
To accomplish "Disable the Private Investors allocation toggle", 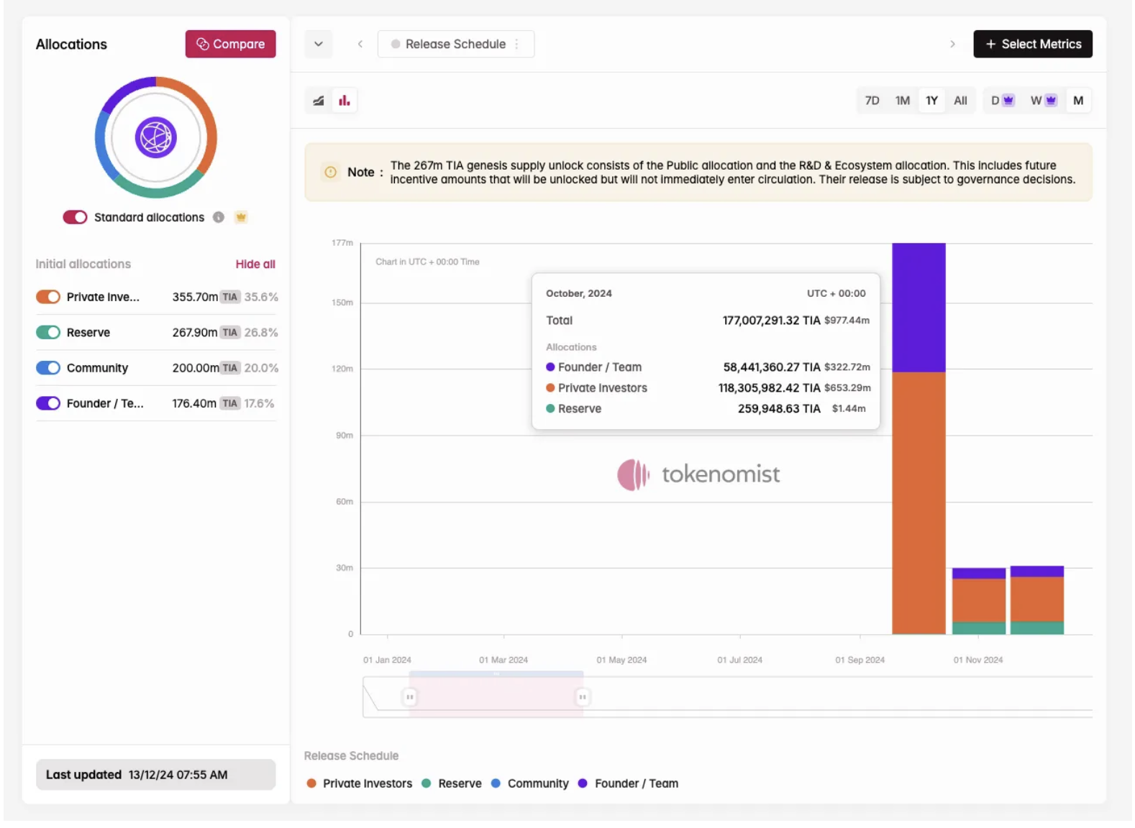I will [48, 297].
